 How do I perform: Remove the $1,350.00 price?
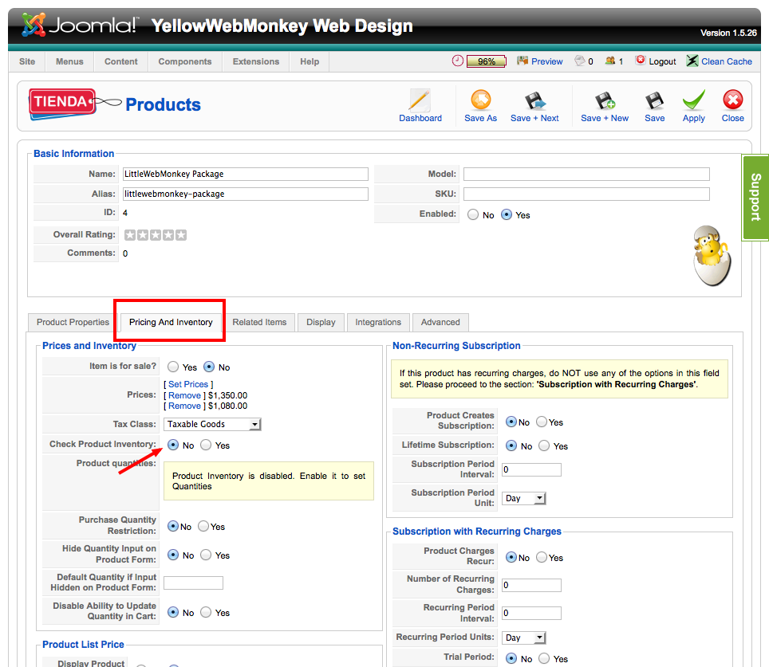click(x=184, y=395)
